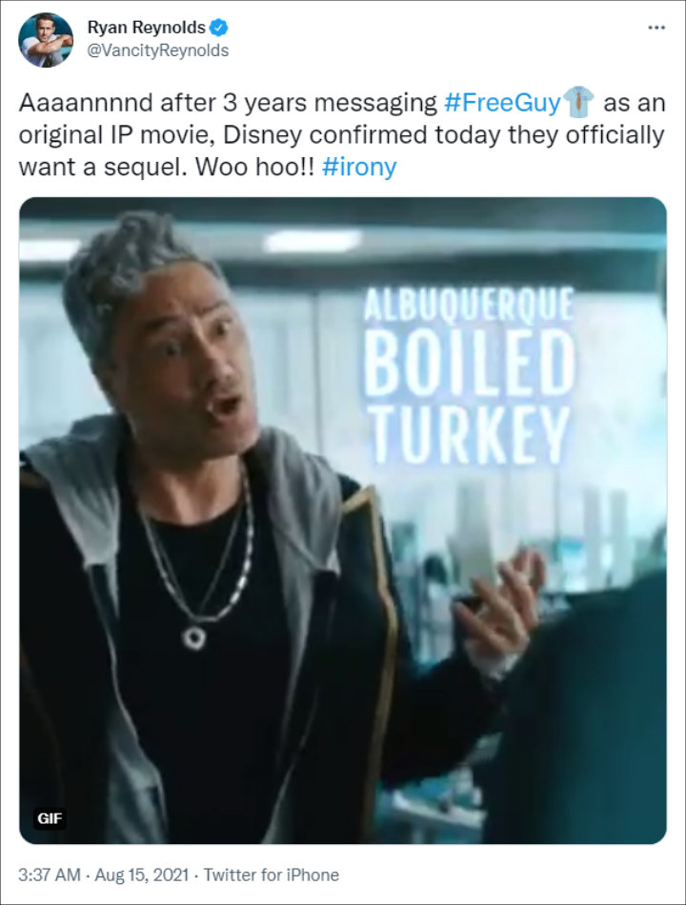This screenshot has width=686, height=905.
Task: Click the blue verified badge
Action: pos(218,27)
